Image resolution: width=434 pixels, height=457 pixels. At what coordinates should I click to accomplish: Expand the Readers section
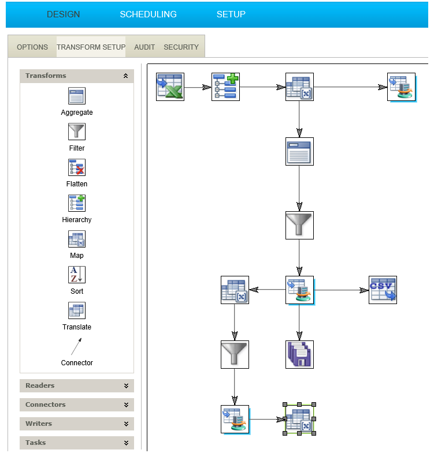125,386
